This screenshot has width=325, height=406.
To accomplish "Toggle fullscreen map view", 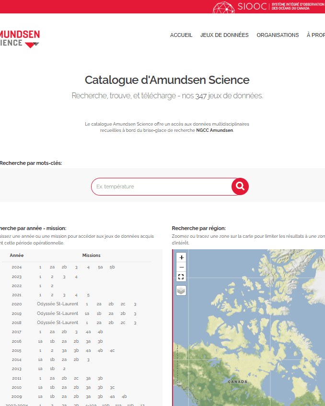I will coord(181,277).
